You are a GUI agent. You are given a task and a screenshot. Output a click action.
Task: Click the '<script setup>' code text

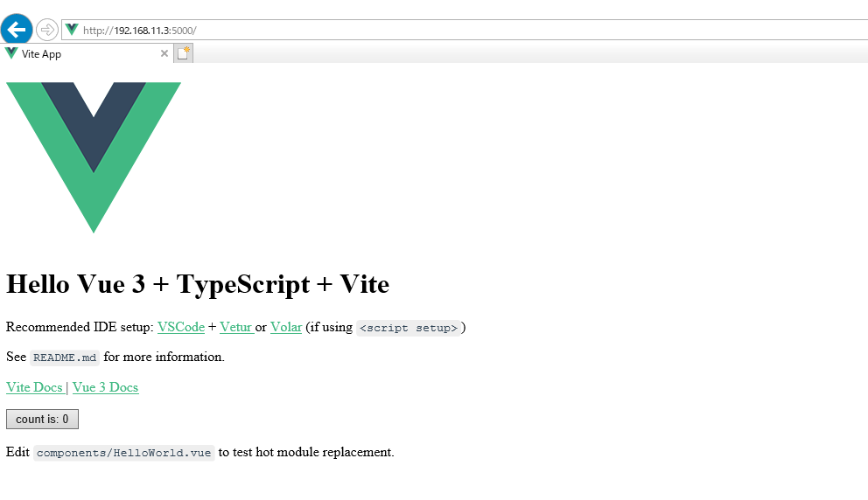click(409, 328)
